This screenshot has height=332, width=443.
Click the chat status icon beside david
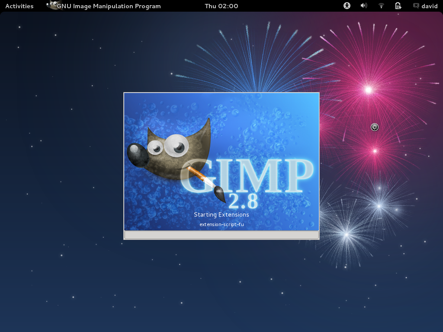pos(416,6)
